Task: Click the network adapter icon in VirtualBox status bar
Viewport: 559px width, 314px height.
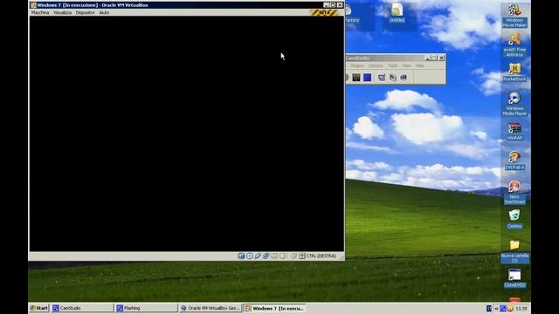Action: (x=266, y=256)
